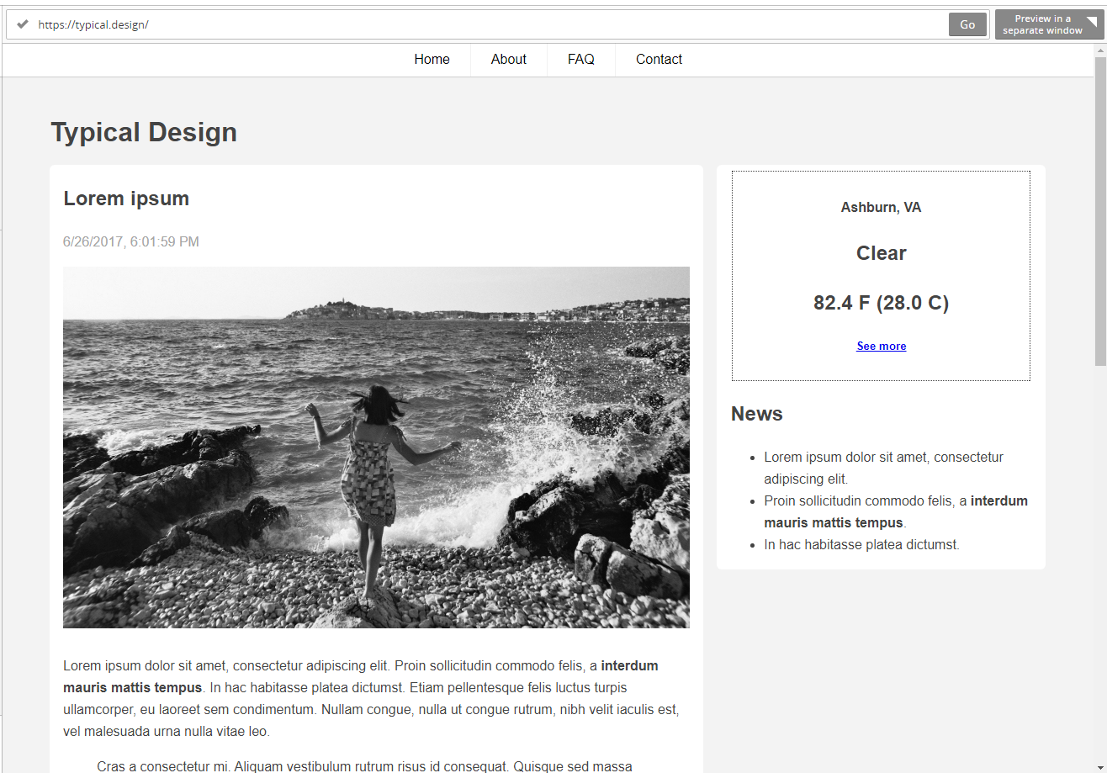Click the Clear weather condition text
The width and height of the screenshot is (1107, 773).
pos(881,253)
